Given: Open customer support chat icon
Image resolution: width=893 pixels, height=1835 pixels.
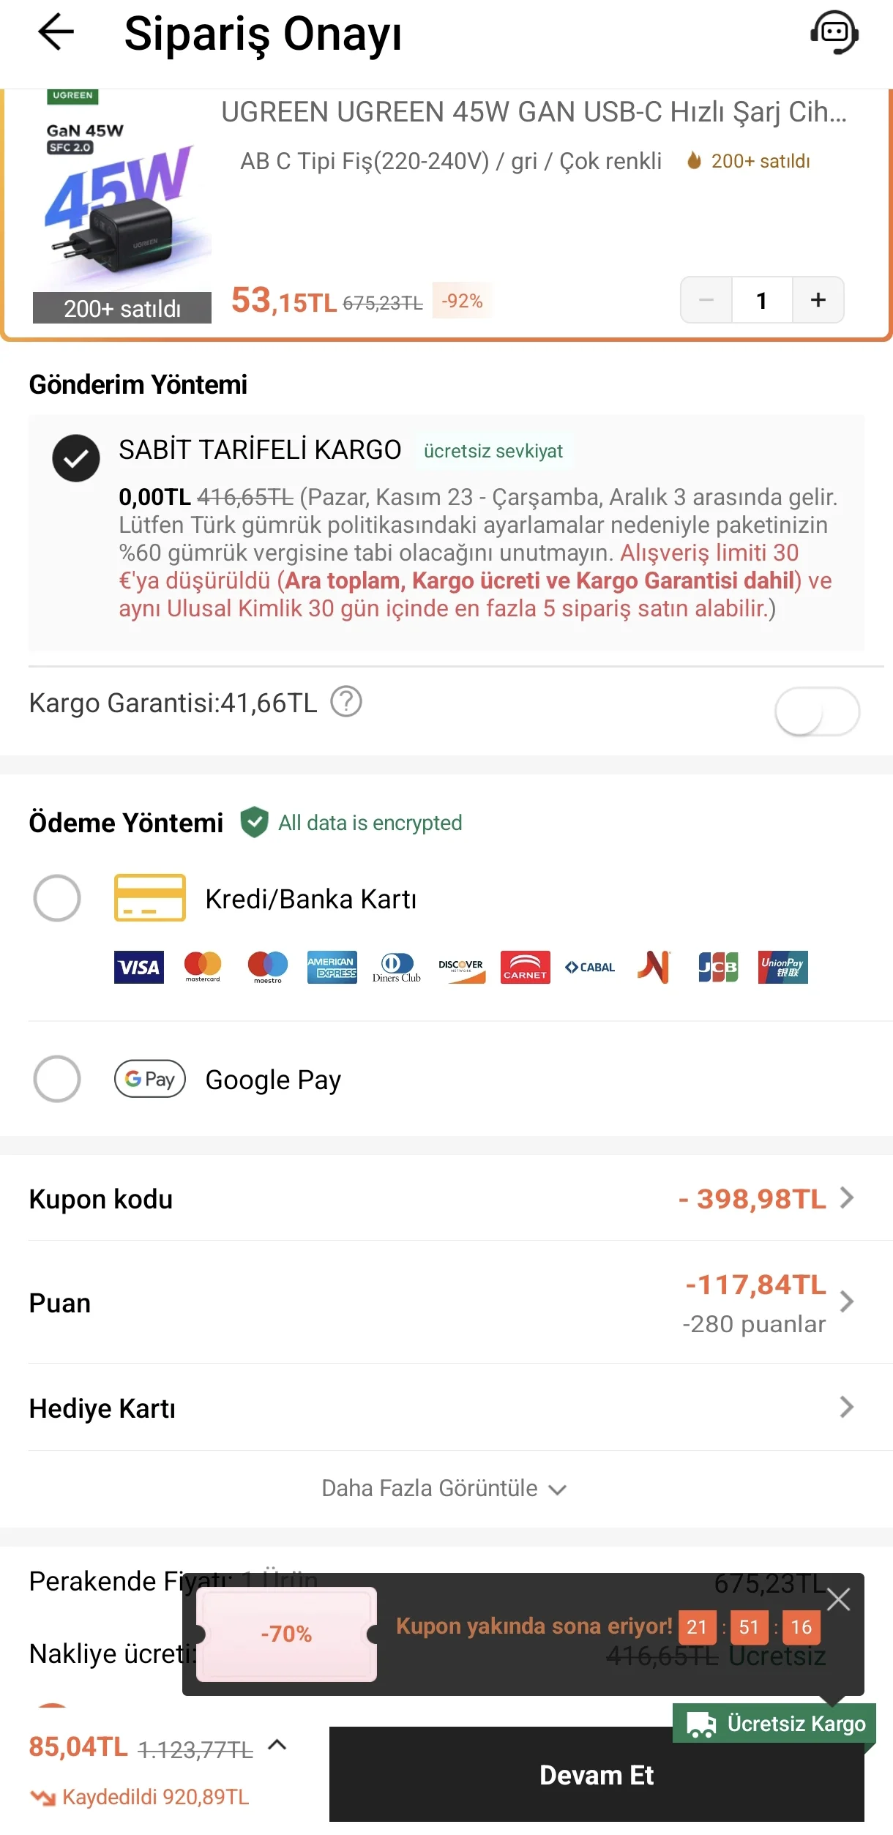Looking at the screenshot, I should (x=834, y=33).
